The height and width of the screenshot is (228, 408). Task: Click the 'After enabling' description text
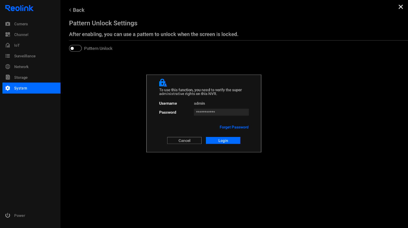click(x=153, y=34)
